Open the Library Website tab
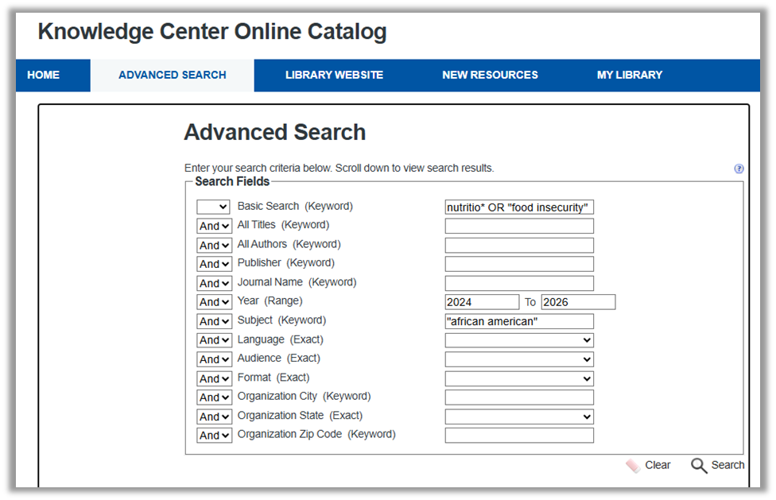The height and width of the screenshot is (500, 776). coord(334,75)
